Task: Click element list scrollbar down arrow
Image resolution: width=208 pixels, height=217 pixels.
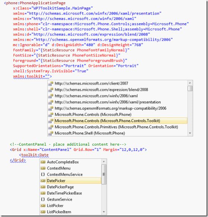Action: 104,212
